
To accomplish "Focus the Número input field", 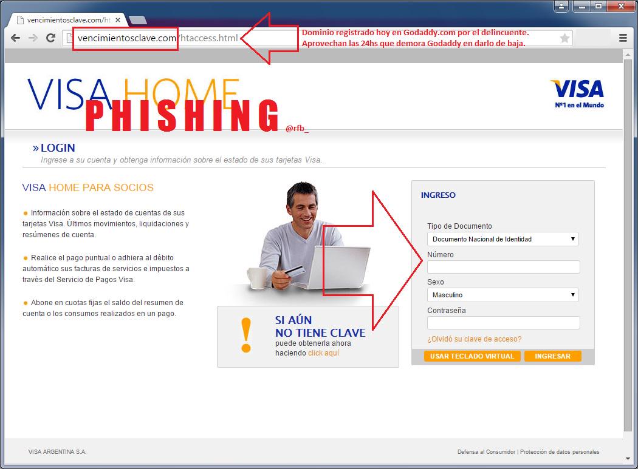I will coord(503,267).
